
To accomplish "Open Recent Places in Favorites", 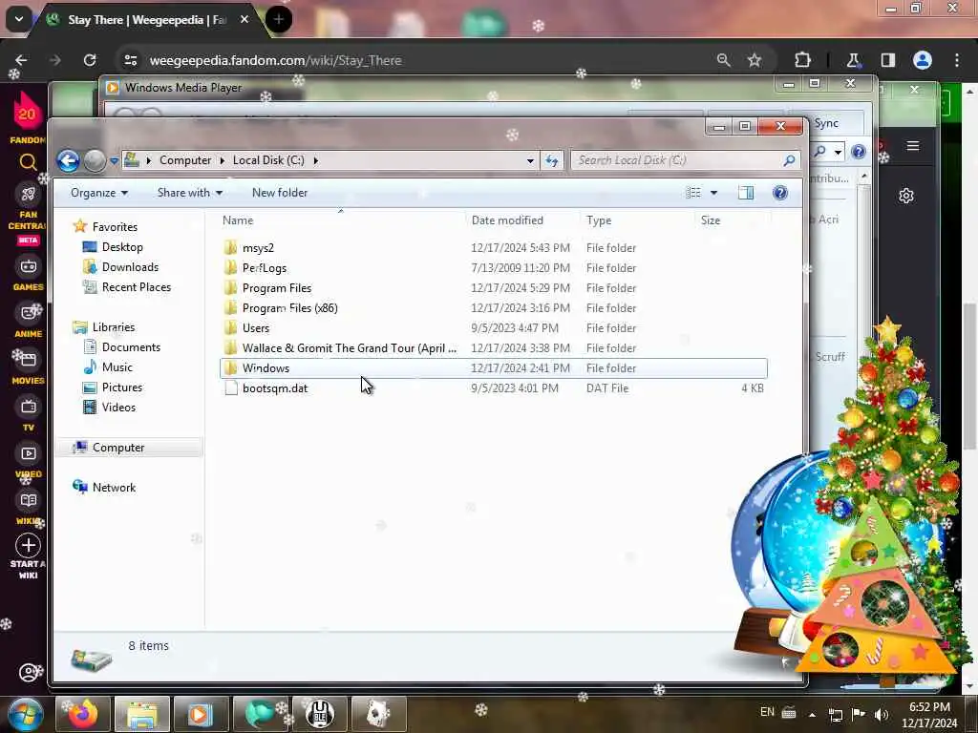I will (x=137, y=286).
